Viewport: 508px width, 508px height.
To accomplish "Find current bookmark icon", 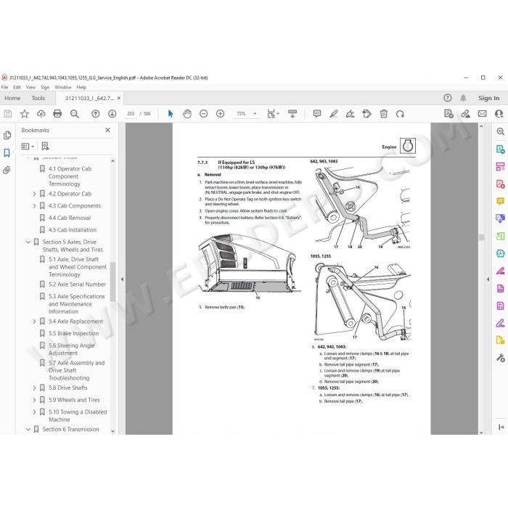I will (x=45, y=147).
